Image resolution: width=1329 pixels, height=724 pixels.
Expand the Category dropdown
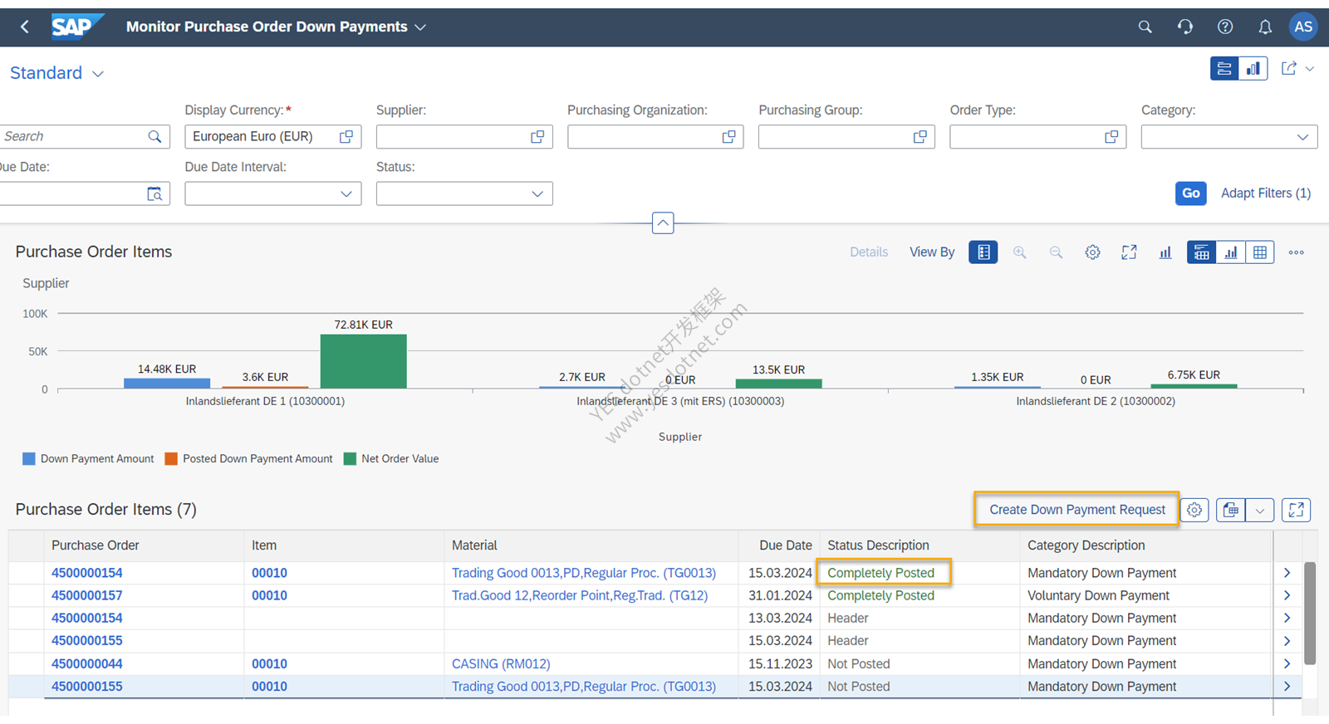click(x=1302, y=137)
